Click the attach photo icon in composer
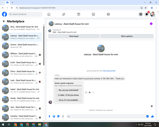This screenshot has width=159, height=127. (x=54, y=117)
